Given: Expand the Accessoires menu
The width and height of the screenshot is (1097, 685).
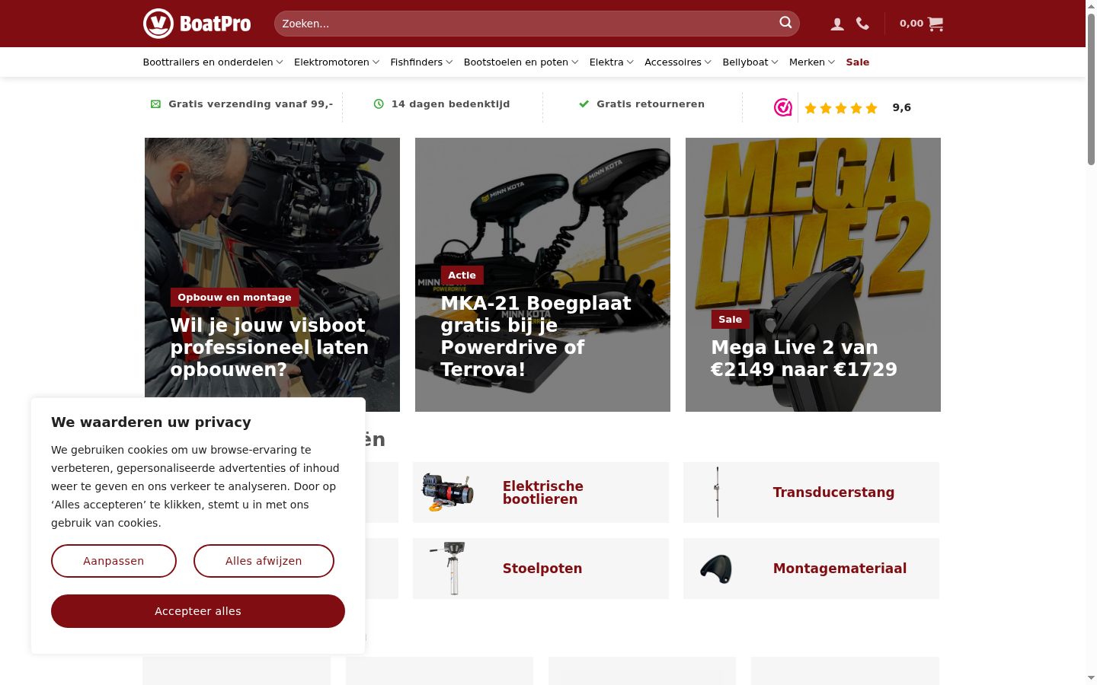Looking at the screenshot, I should click(x=678, y=62).
